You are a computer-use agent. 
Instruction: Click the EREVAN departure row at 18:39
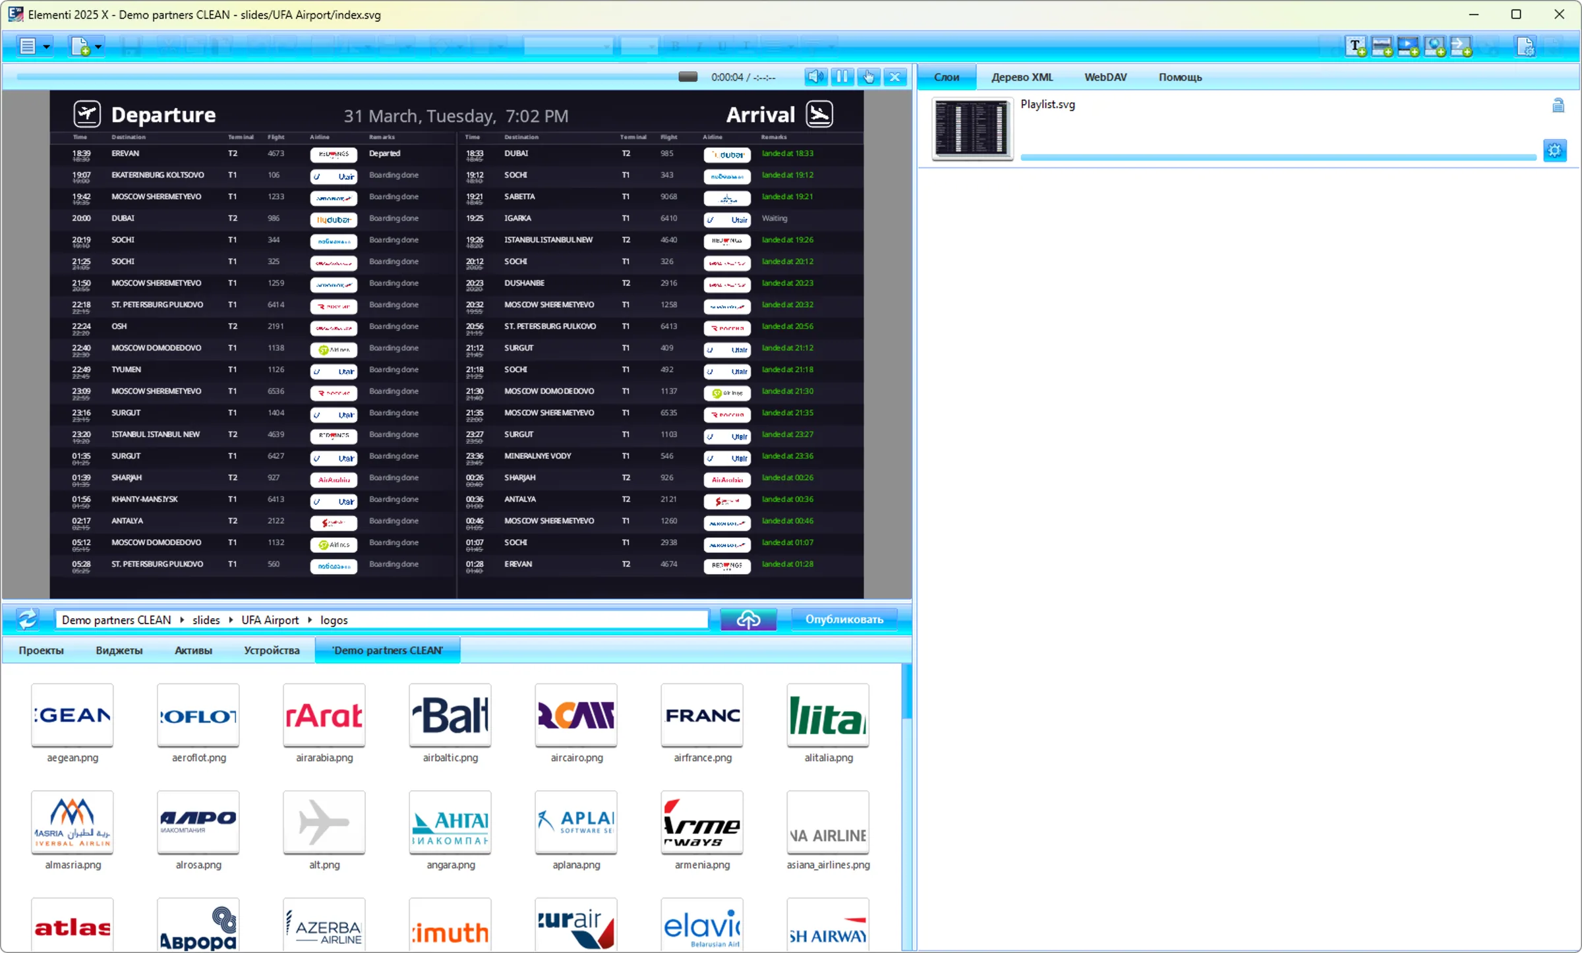coord(252,155)
